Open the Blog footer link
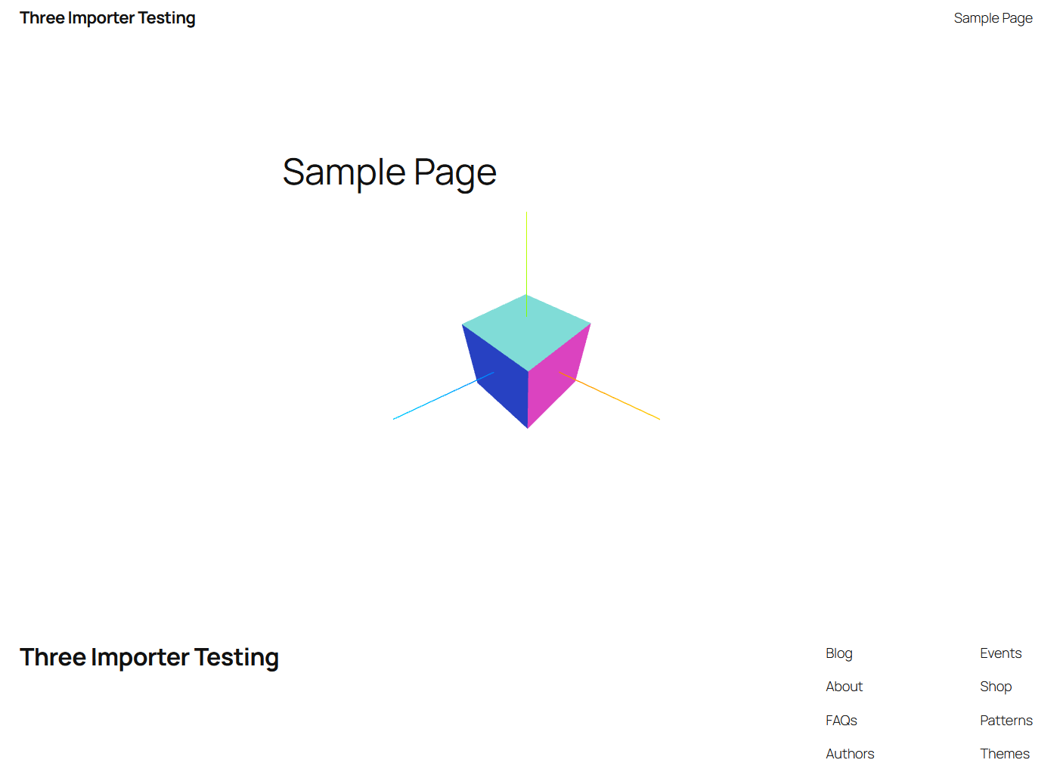 click(x=838, y=653)
